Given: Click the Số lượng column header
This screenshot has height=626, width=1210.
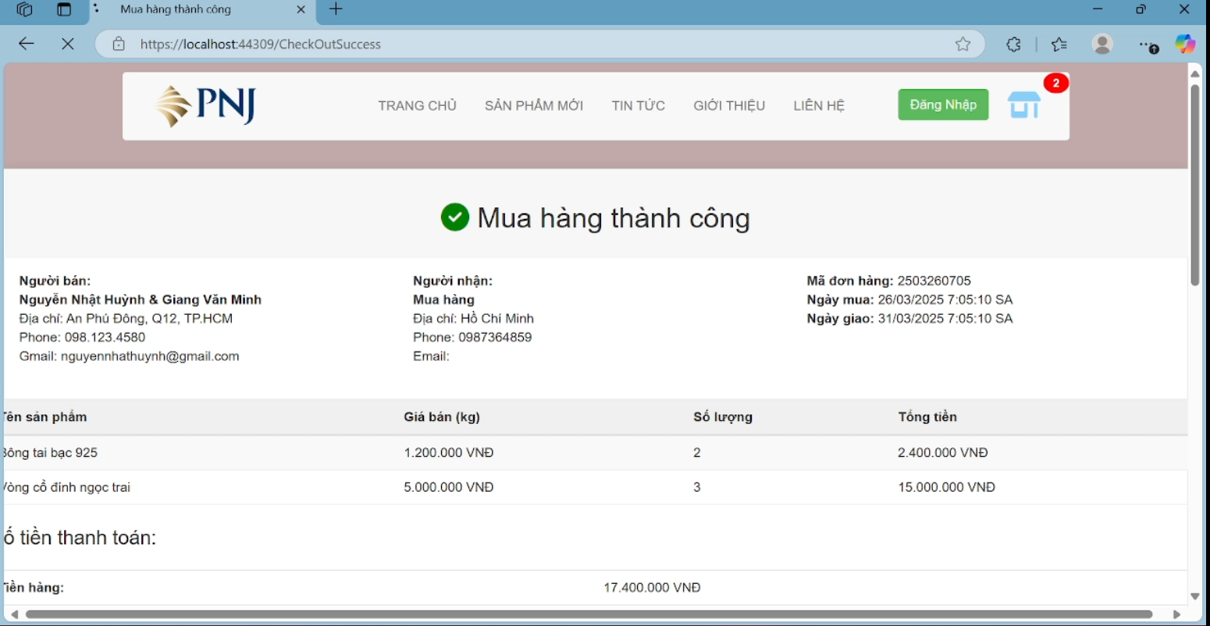Looking at the screenshot, I should click(723, 417).
